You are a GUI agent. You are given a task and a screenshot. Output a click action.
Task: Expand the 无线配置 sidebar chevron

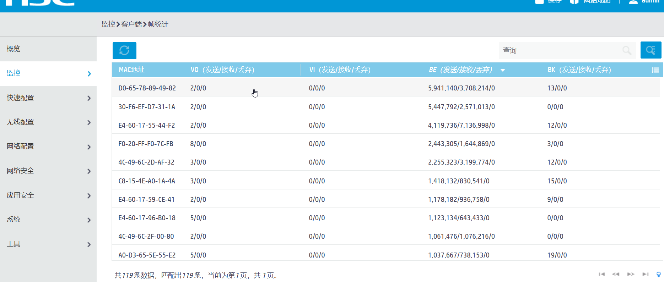click(x=89, y=122)
